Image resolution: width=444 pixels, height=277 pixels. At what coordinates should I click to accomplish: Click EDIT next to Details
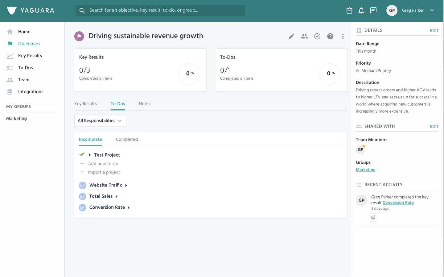tap(434, 30)
